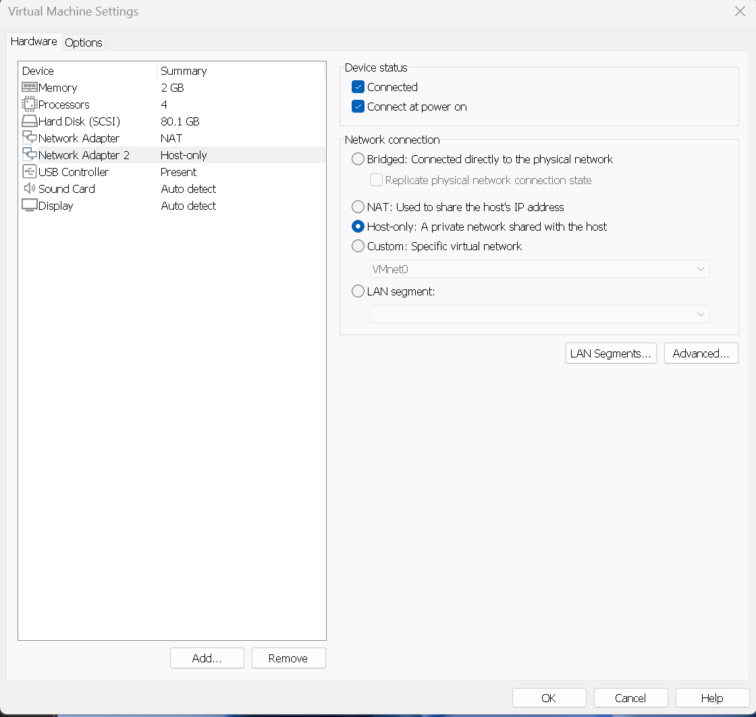Switch to the Options tab
Screen dimensions: 756x717
83,42
